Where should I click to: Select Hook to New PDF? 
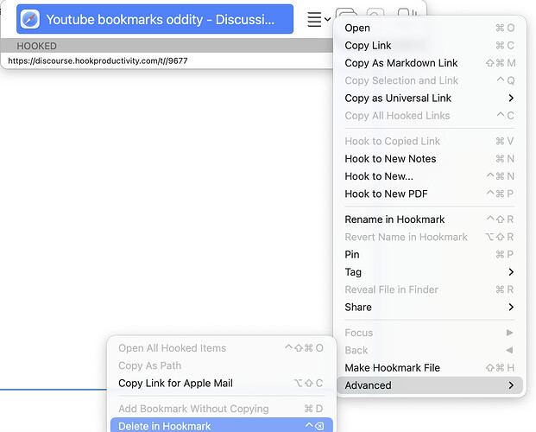(386, 194)
